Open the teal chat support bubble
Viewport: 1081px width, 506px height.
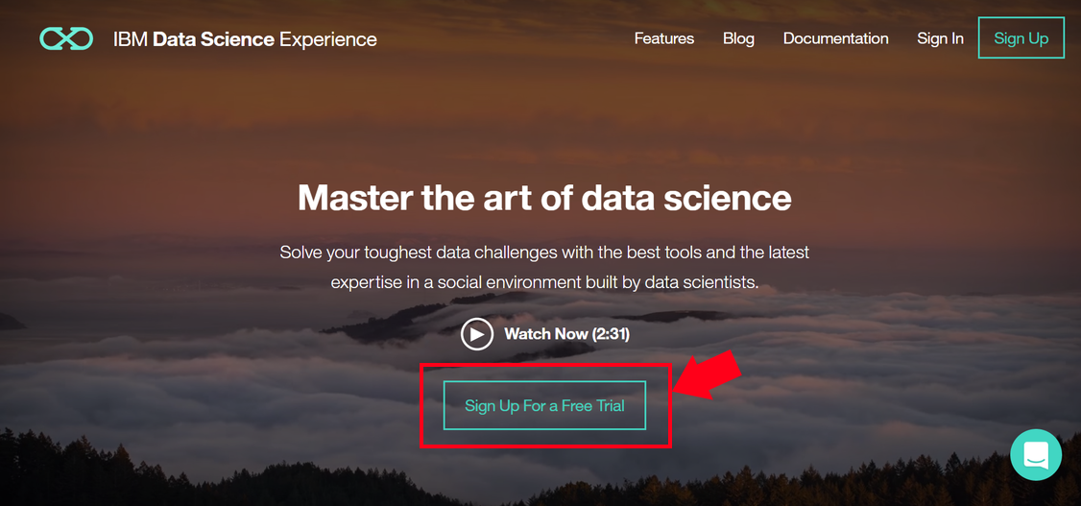(1036, 455)
